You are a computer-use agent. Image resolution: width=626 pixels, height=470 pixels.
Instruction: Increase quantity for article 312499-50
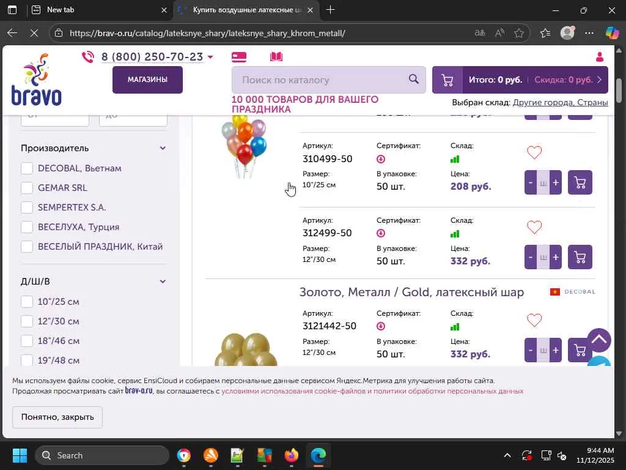tap(555, 257)
